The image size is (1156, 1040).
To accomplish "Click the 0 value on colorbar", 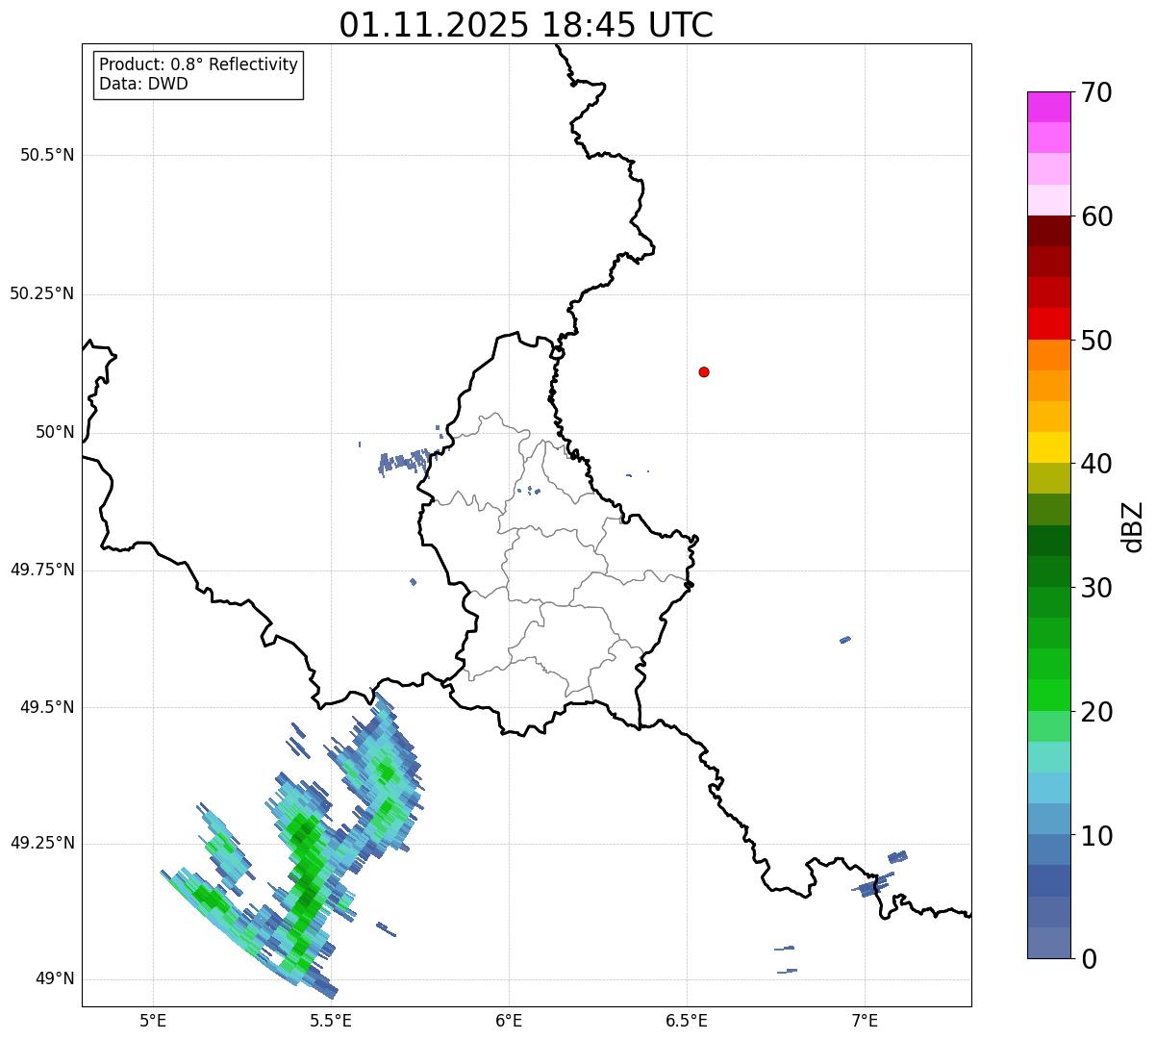I will tap(1090, 959).
